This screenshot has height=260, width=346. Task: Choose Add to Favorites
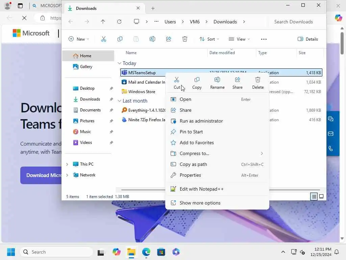pyautogui.click(x=217, y=143)
